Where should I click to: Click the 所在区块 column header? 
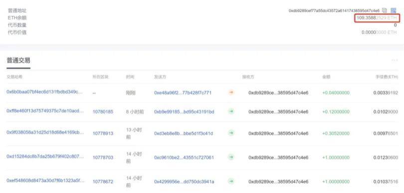click(100, 77)
